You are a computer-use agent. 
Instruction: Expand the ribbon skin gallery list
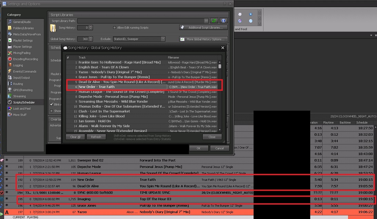click(x=259, y=23)
